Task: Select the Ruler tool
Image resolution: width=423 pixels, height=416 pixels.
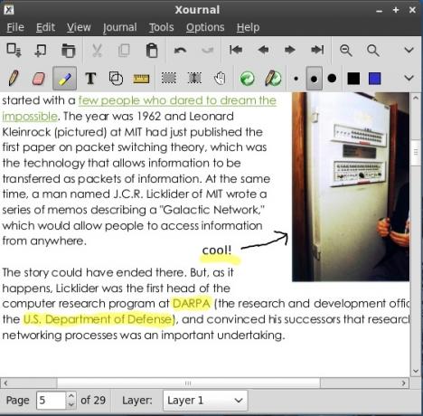Action: point(141,79)
